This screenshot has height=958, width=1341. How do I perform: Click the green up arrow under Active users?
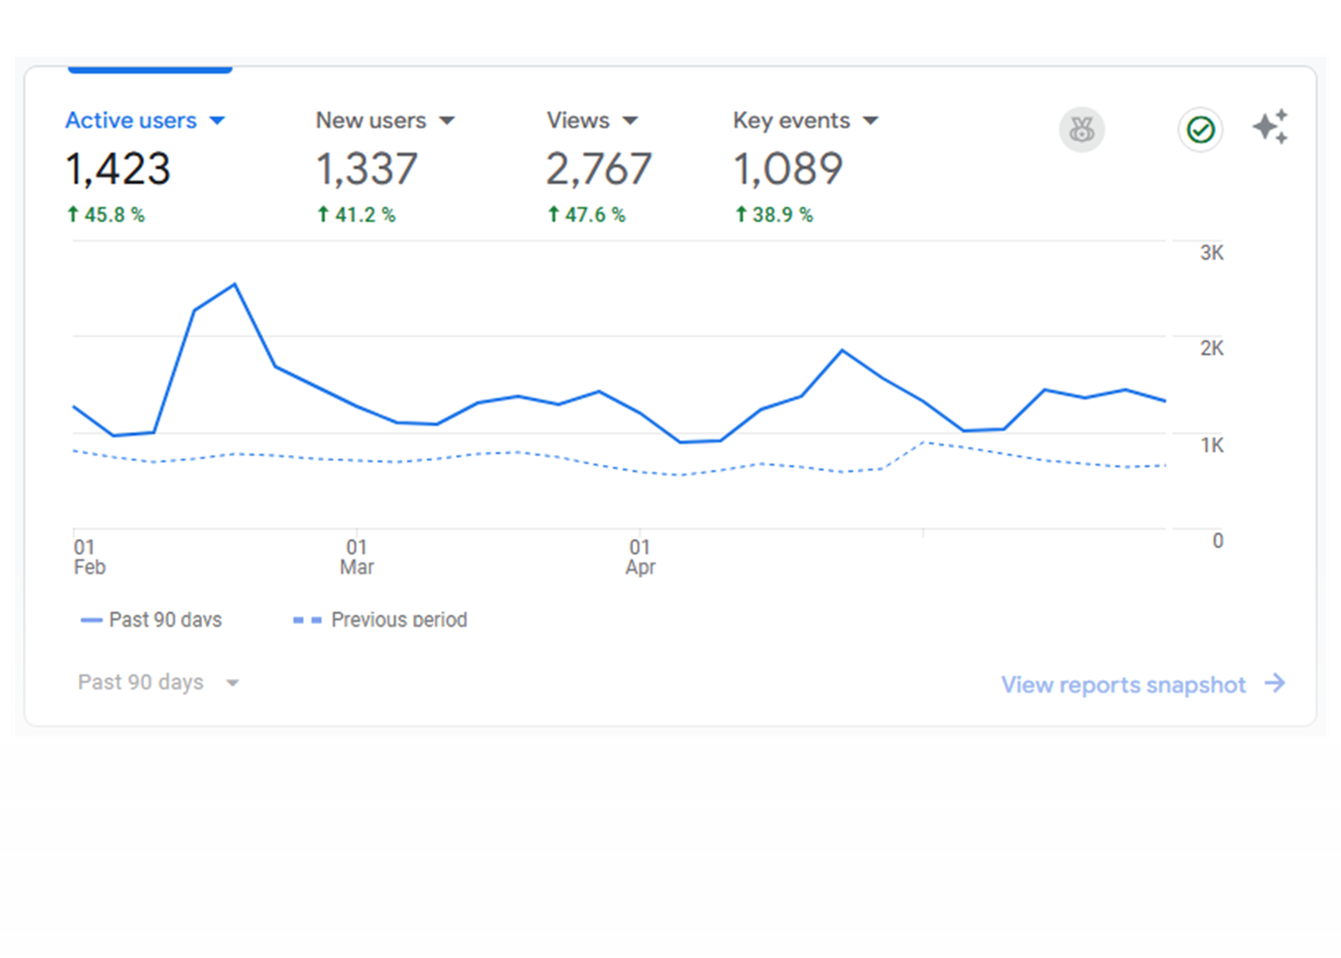pos(72,214)
